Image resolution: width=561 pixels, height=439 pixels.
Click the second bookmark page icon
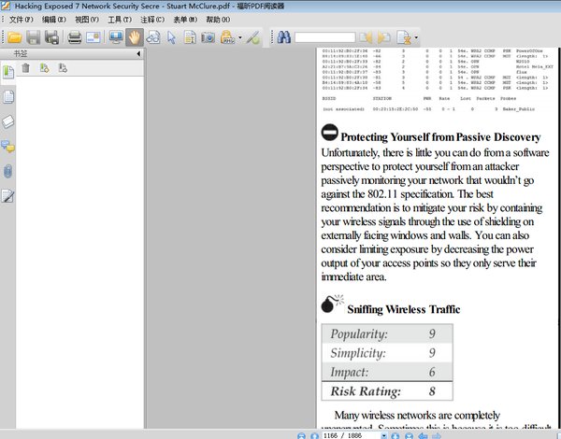tap(63, 68)
